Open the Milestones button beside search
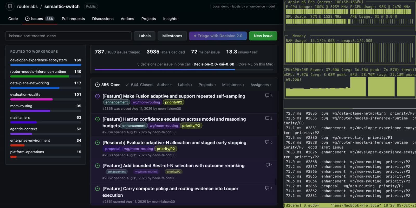 172,36
